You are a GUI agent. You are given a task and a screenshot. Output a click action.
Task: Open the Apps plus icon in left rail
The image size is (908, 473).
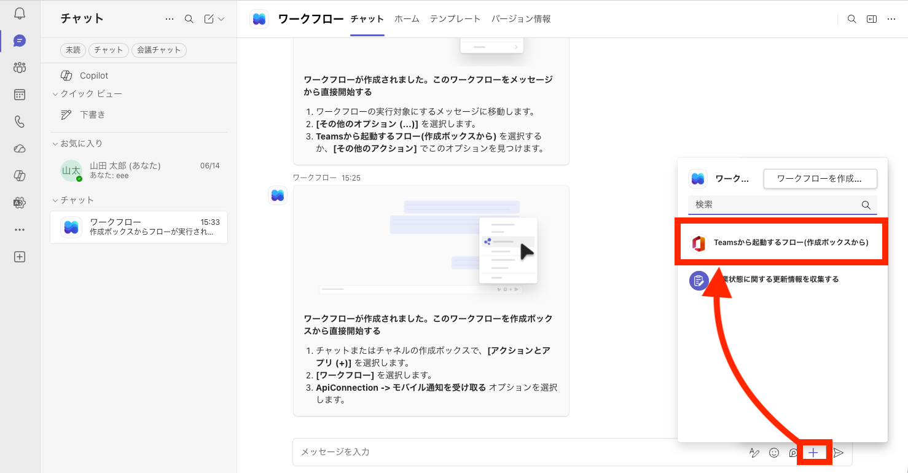(x=20, y=257)
